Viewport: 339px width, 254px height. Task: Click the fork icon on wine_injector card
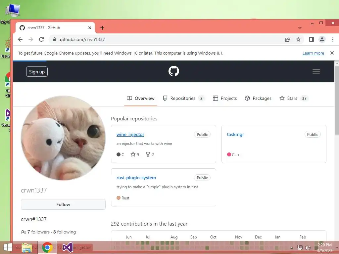(148, 154)
